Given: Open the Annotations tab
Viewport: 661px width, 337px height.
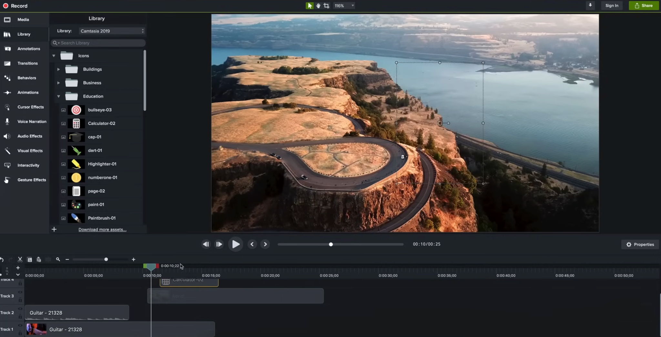Looking at the screenshot, I should click(29, 48).
